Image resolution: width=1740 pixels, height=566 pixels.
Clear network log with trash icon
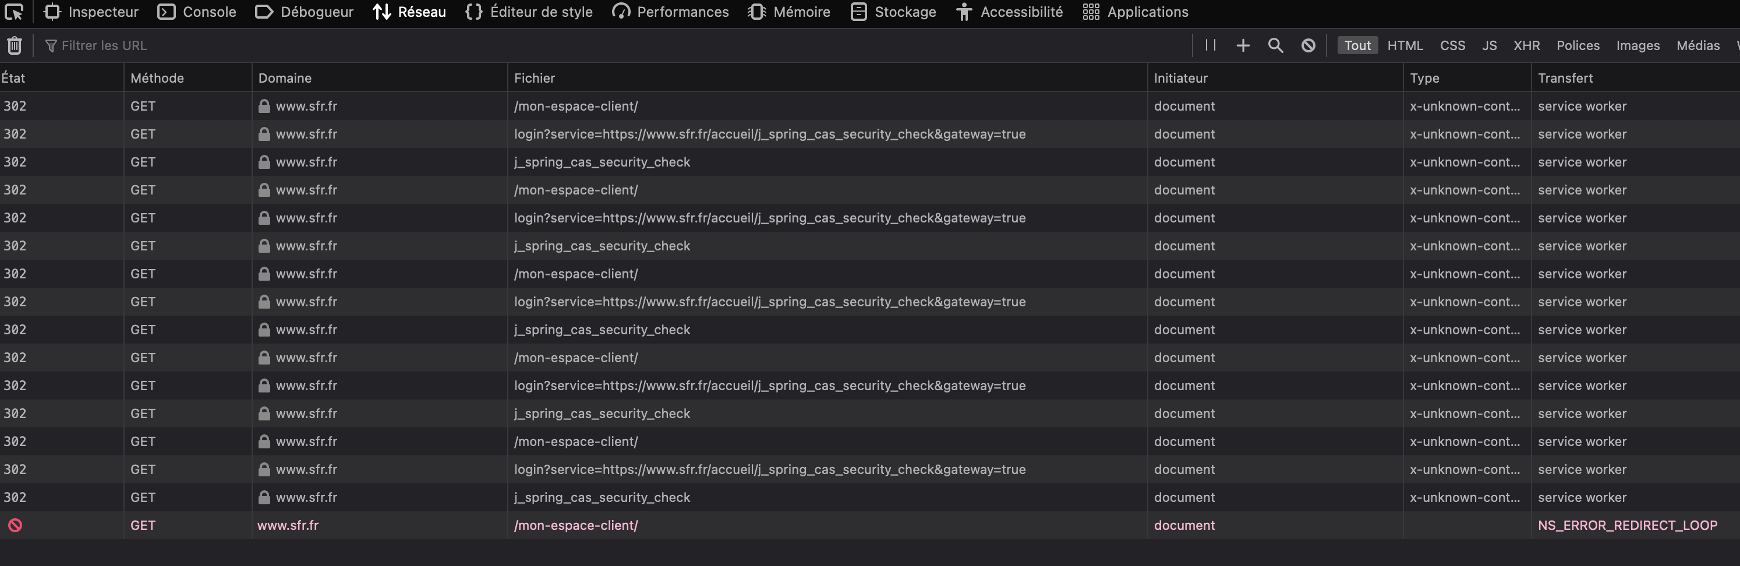pos(14,45)
